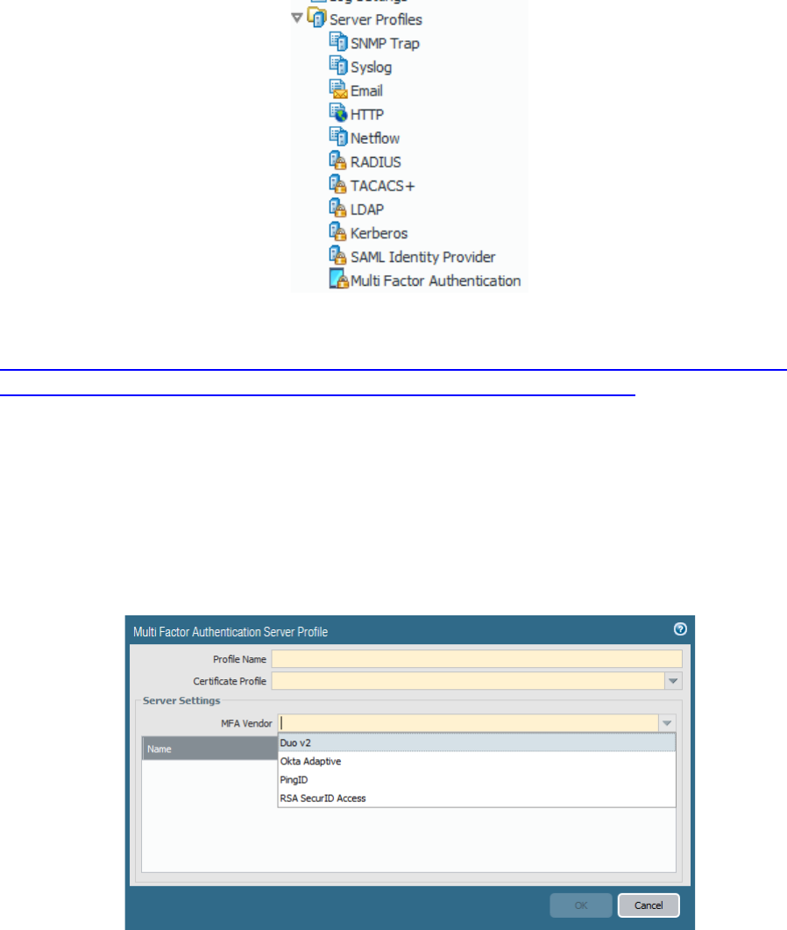Image resolution: width=787 pixels, height=930 pixels.
Task: Click the Kerberos lock icon
Action: click(x=338, y=231)
